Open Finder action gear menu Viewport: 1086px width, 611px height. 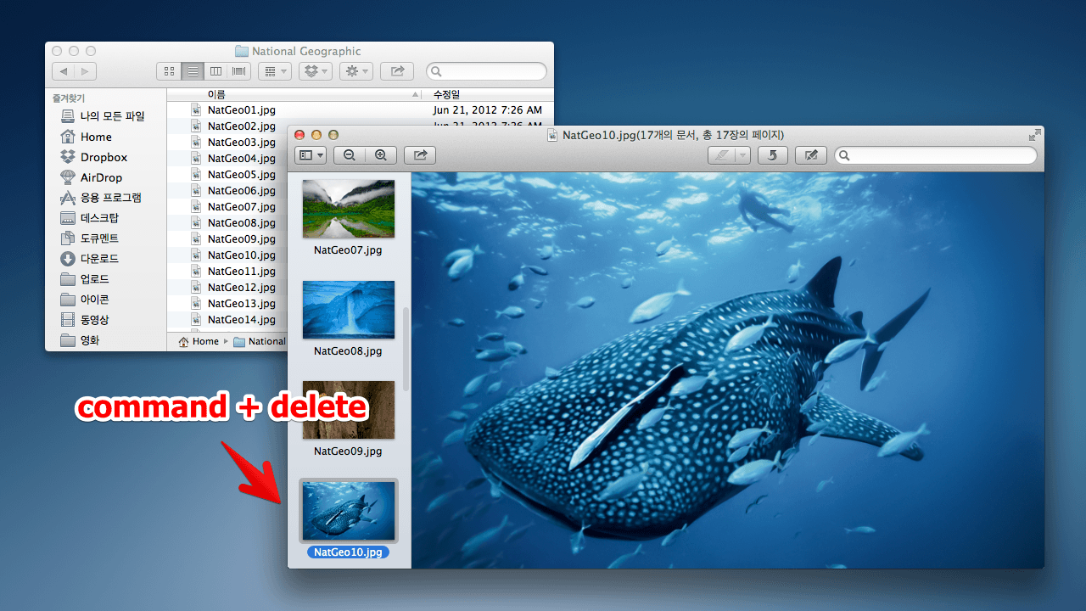[x=356, y=71]
